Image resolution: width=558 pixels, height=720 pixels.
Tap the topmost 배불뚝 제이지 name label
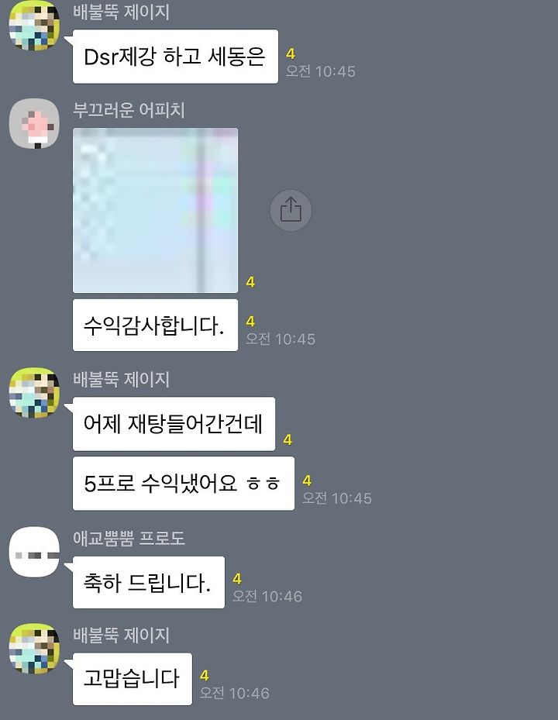tap(121, 12)
